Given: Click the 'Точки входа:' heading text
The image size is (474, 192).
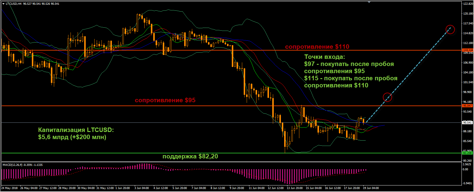Looking at the screenshot, I should (x=325, y=57).
